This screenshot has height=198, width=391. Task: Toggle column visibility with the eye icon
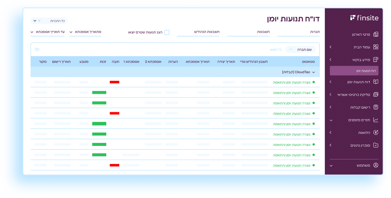pos(37,49)
